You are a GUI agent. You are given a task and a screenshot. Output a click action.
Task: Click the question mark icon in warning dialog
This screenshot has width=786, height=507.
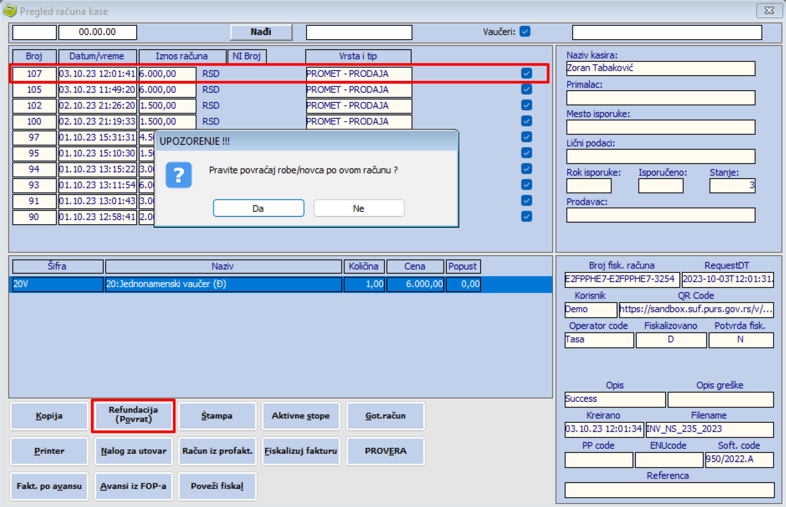click(178, 175)
